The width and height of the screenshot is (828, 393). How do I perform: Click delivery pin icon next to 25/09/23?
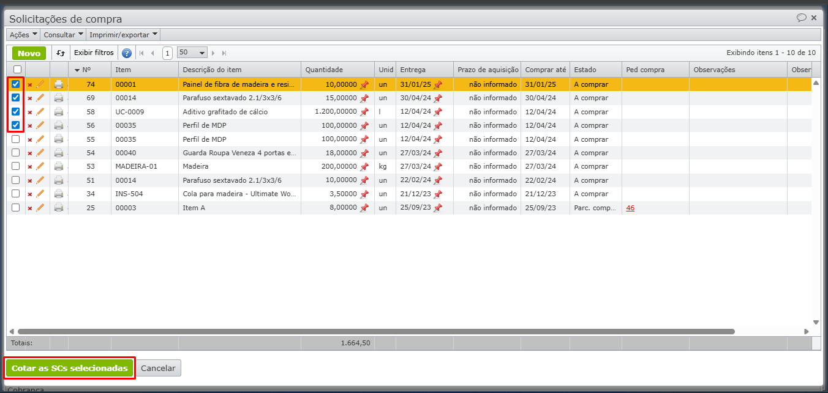point(438,208)
